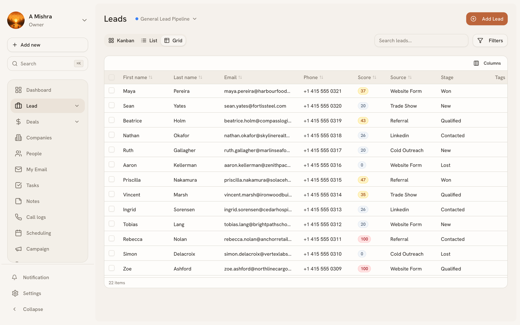Check the Zoe Ashford row checkbox

coord(112,268)
